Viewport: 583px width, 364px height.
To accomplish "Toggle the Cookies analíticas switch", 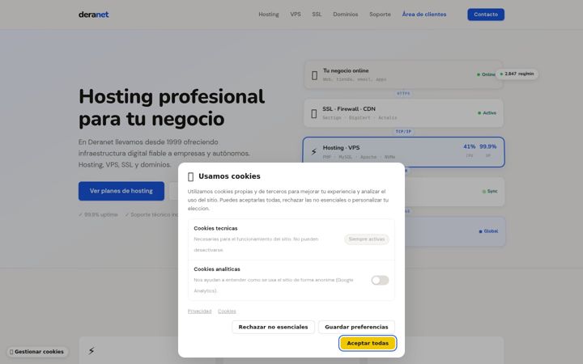I will point(380,280).
